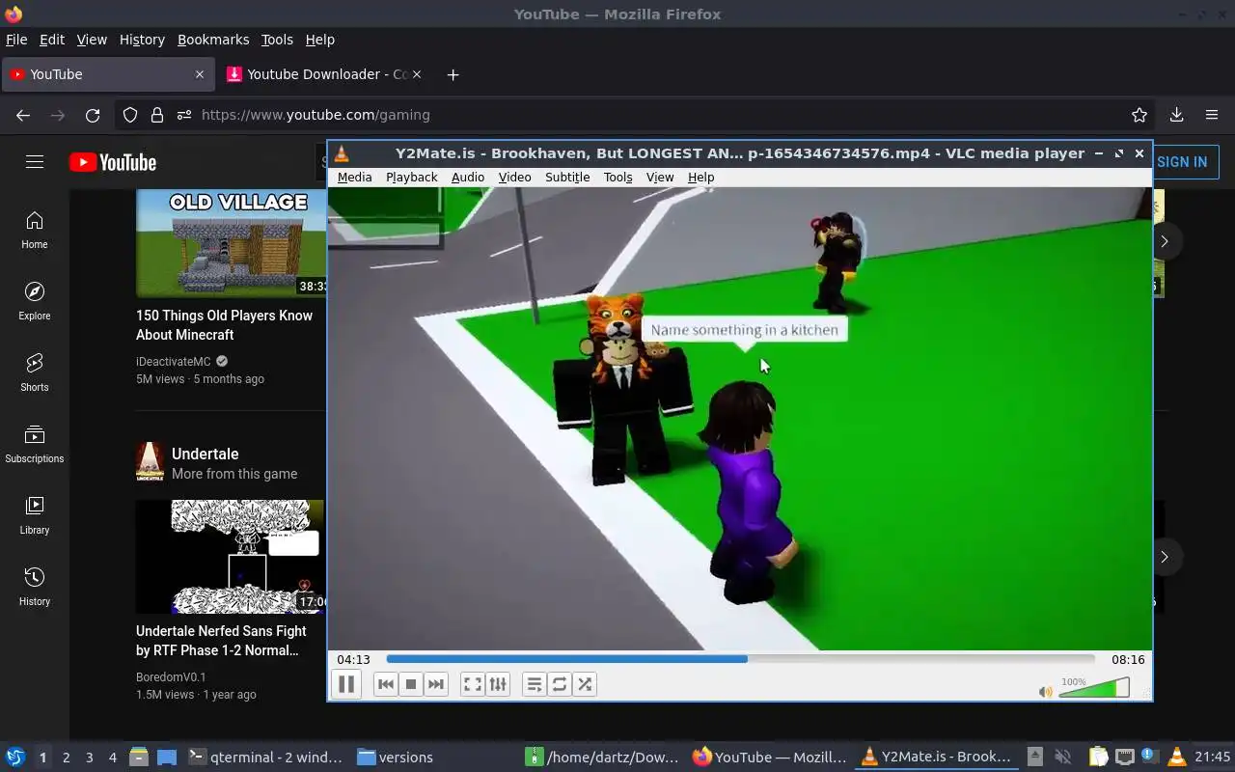Open the Firefox History menu
The image size is (1235, 772).
(142, 40)
